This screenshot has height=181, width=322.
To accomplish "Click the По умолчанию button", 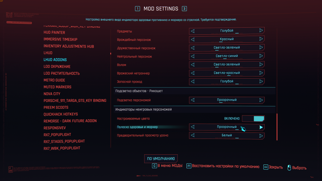I will coord(161,158).
